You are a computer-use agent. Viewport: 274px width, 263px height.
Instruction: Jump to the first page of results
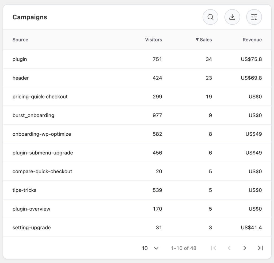coord(214,248)
